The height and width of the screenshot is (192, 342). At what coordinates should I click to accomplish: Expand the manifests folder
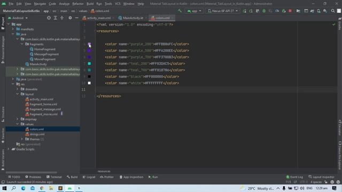point(13,29)
